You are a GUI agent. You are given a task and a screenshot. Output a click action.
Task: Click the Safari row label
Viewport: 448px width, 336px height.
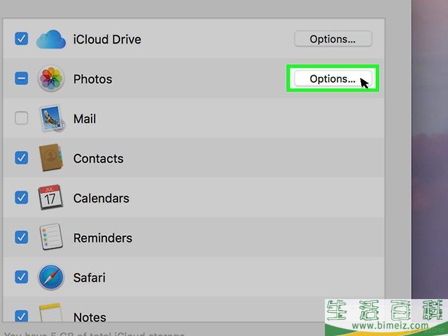89,278
